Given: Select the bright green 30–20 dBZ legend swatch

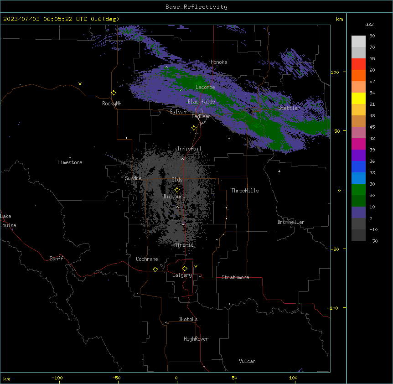Looking at the screenshot, I should (x=358, y=190).
